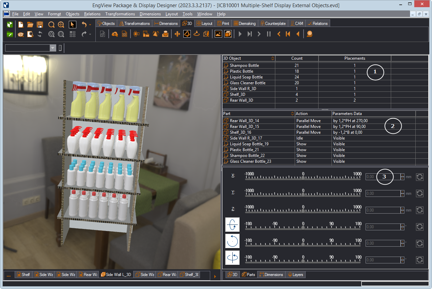The image size is (432, 289).
Task: Click the Play animation button
Action: tap(240, 34)
